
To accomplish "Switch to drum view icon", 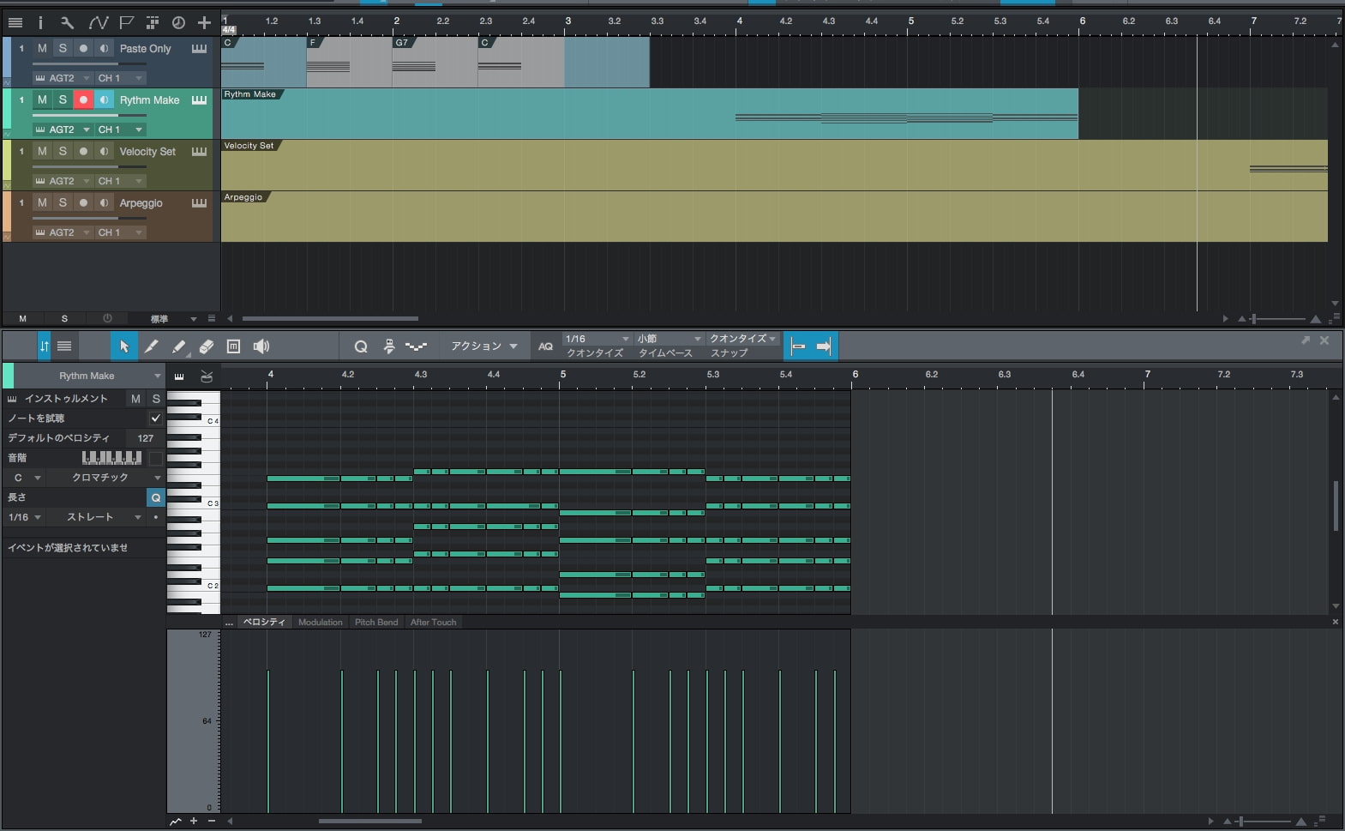I will pyautogui.click(x=207, y=376).
